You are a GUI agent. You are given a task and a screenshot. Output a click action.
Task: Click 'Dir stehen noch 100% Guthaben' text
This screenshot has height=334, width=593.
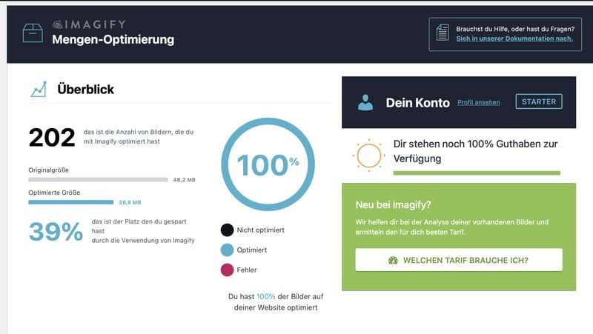click(475, 151)
